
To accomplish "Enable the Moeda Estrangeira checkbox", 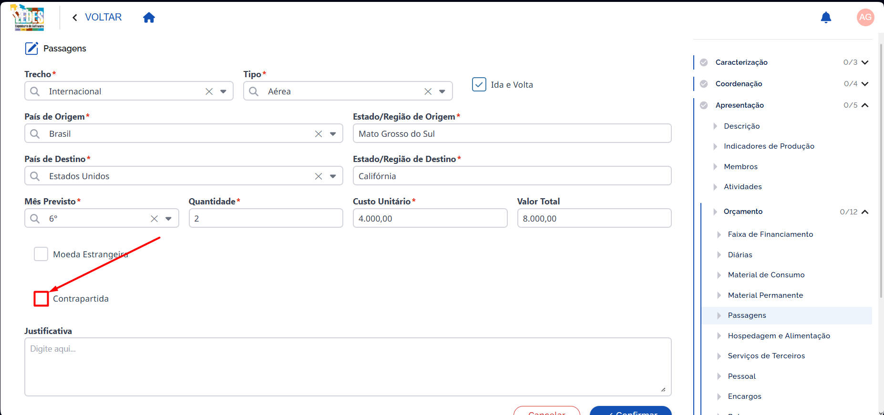I will tap(41, 254).
